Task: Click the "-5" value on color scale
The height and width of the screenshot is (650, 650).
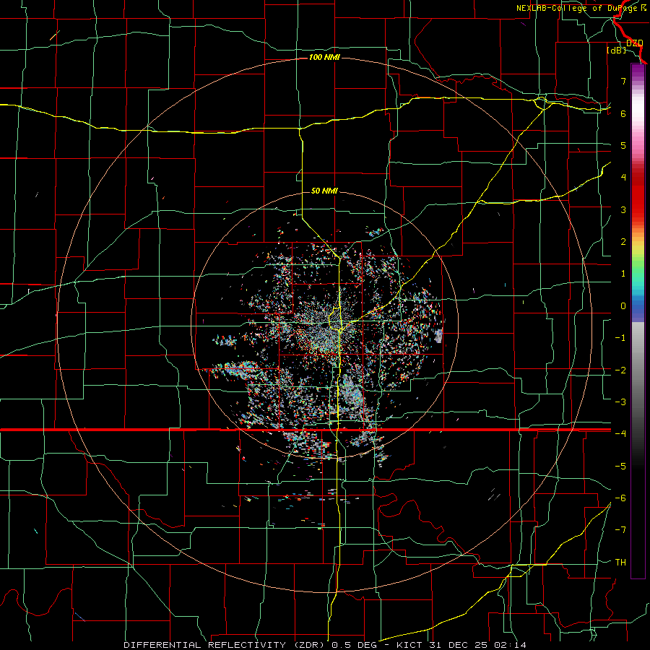Action: point(620,467)
